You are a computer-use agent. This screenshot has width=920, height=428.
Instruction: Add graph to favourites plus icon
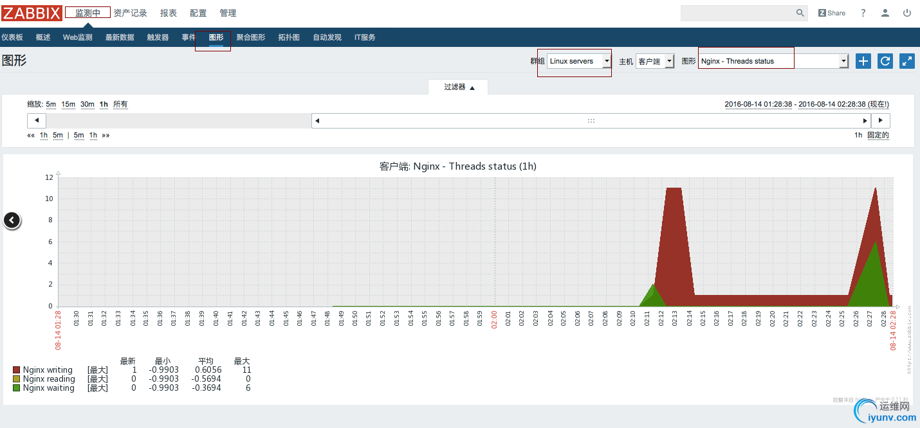tap(863, 61)
